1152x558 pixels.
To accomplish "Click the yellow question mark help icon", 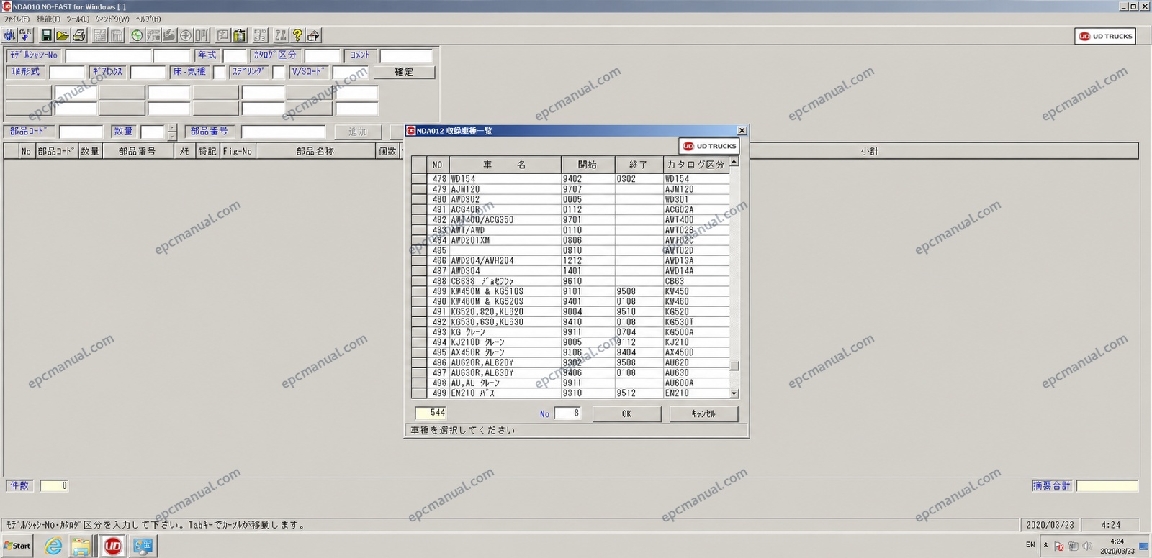I will (297, 35).
